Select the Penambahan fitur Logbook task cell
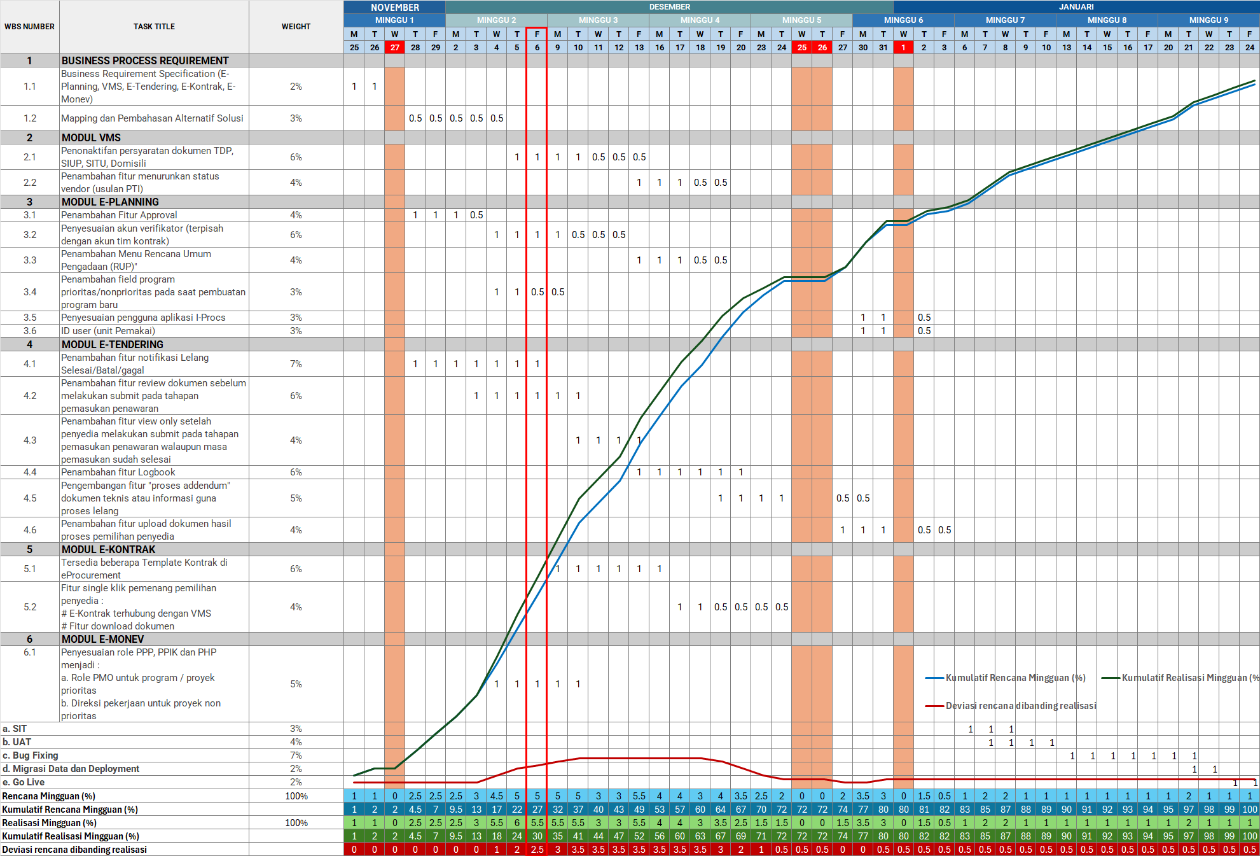The image size is (1260, 856). pos(118,472)
